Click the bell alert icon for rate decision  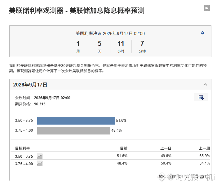click(x=202, y=33)
